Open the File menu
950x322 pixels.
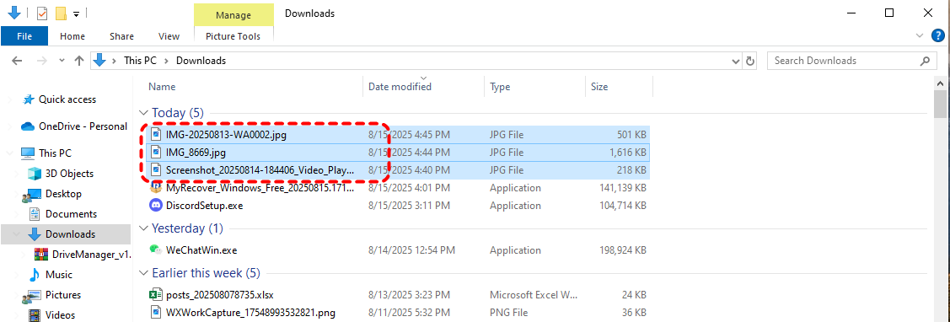[24, 36]
